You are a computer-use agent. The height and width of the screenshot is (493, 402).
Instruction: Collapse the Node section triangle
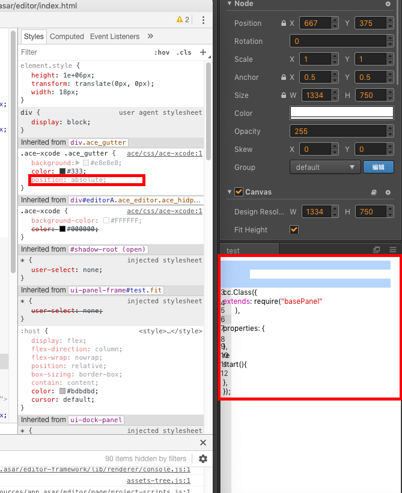(x=230, y=4)
